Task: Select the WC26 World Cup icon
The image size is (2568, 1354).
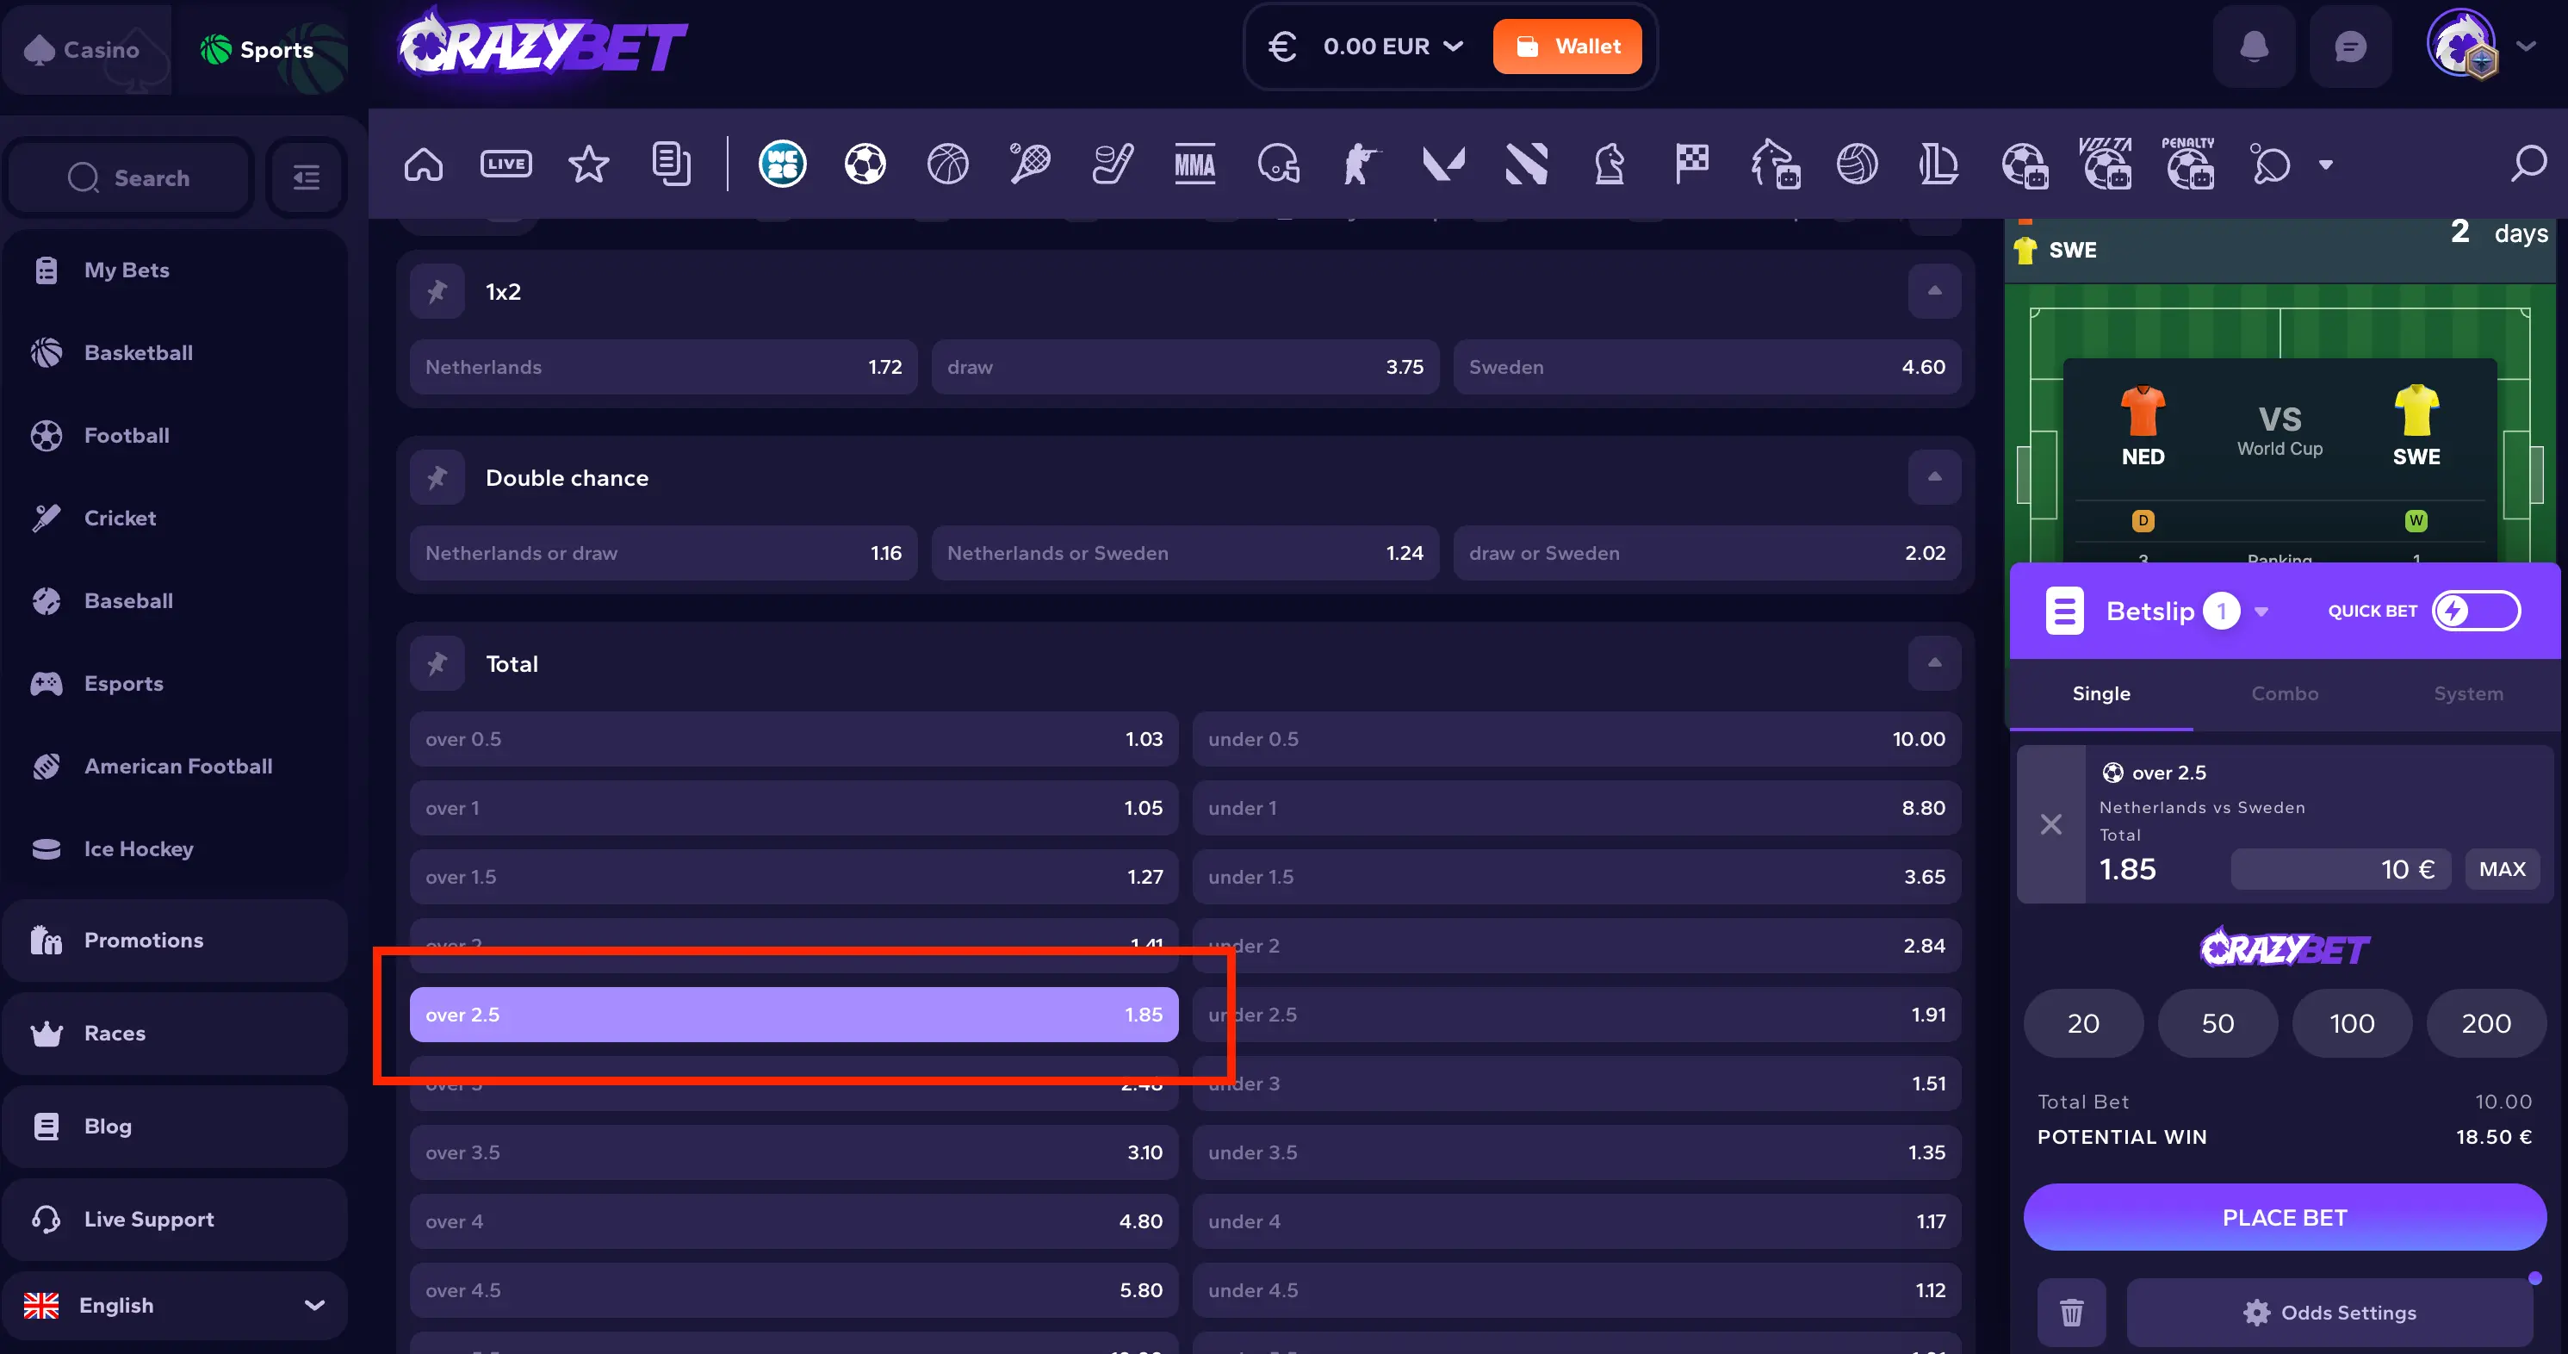Action: [x=783, y=164]
